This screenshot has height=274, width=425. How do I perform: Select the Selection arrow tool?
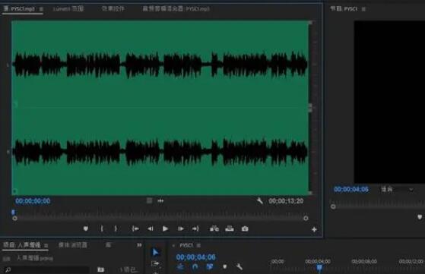pos(155,252)
